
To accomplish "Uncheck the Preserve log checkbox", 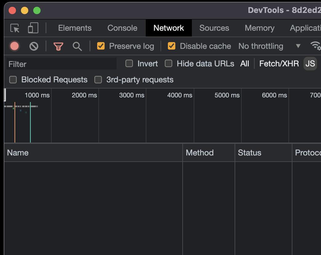I will tap(101, 46).
